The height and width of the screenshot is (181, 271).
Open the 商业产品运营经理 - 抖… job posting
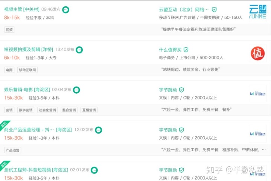(38, 130)
